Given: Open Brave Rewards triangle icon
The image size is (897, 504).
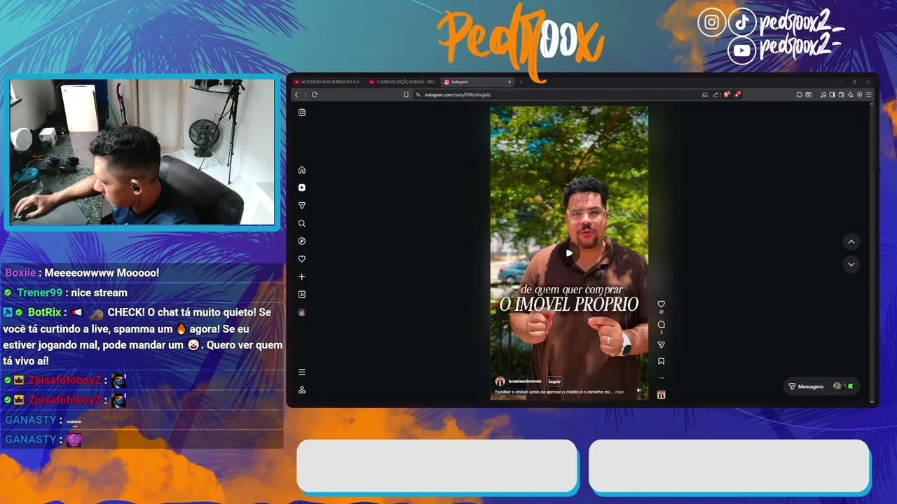Looking at the screenshot, I should (x=737, y=94).
